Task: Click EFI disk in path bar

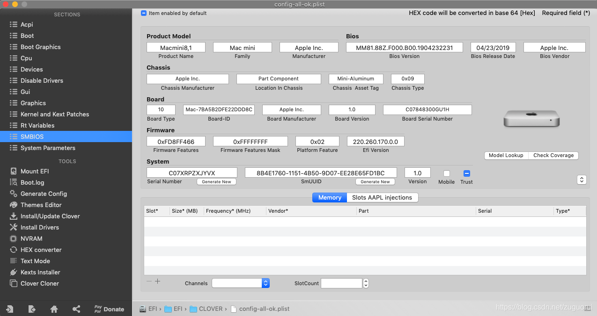Action: point(148,309)
